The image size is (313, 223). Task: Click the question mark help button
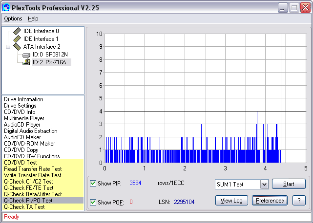point(299,201)
